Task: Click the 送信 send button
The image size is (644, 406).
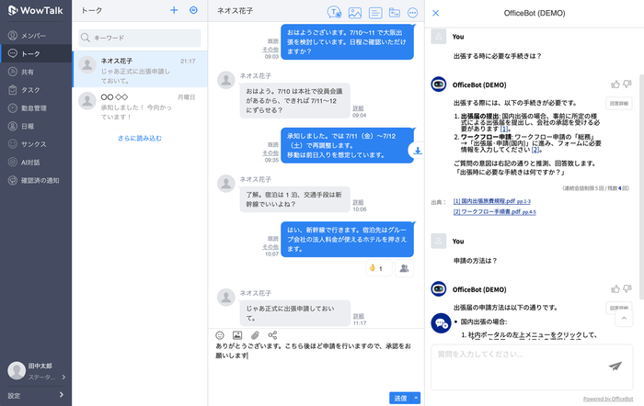Action: coord(400,398)
